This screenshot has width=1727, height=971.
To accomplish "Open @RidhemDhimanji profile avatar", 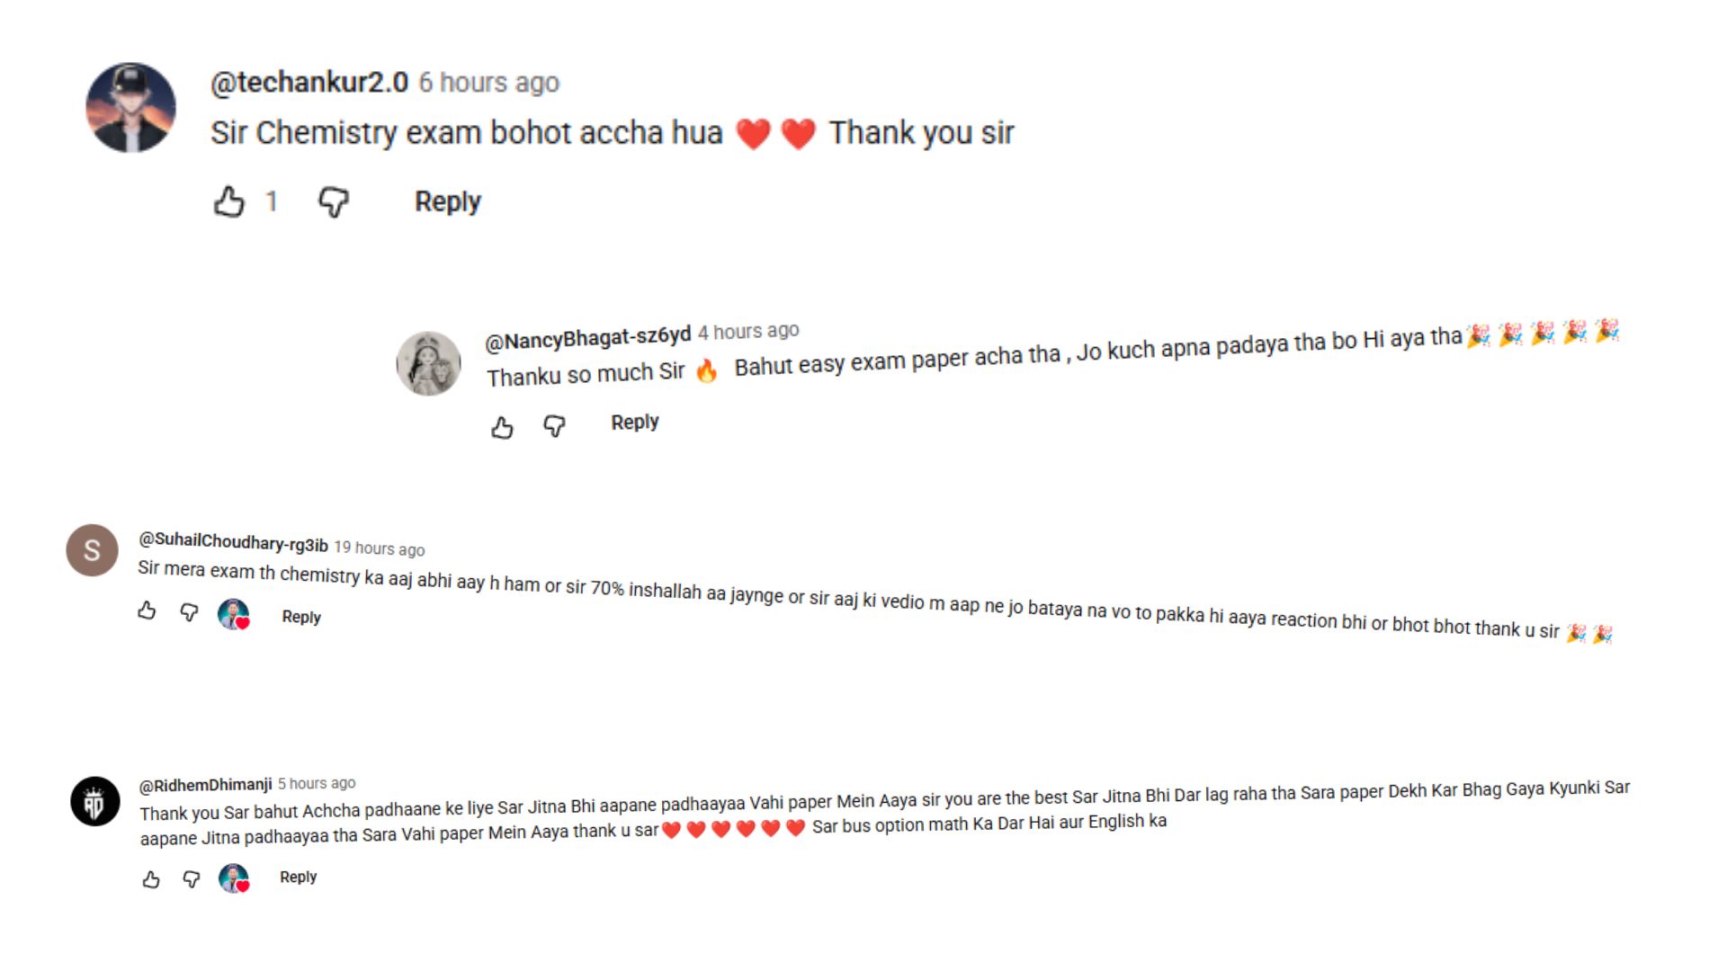I will tap(95, 801).
